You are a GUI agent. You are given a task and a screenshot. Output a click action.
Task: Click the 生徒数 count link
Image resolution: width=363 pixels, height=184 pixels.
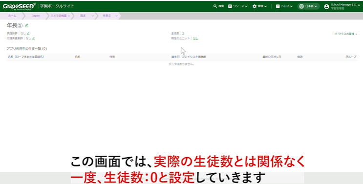tap(183, 33)
